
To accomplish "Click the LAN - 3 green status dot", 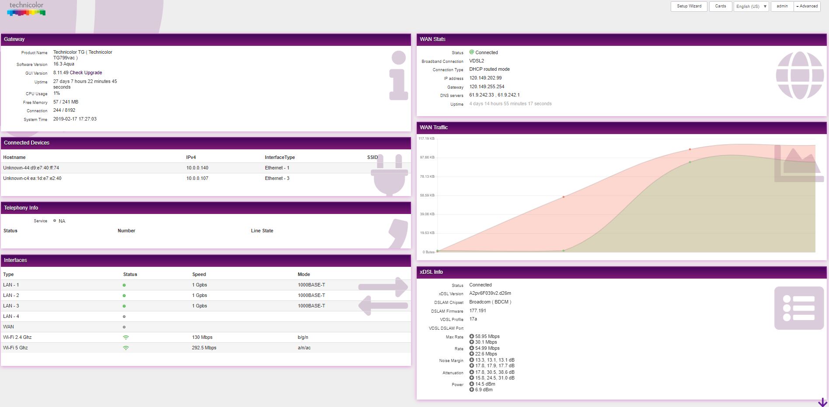I will pos(124,306).
